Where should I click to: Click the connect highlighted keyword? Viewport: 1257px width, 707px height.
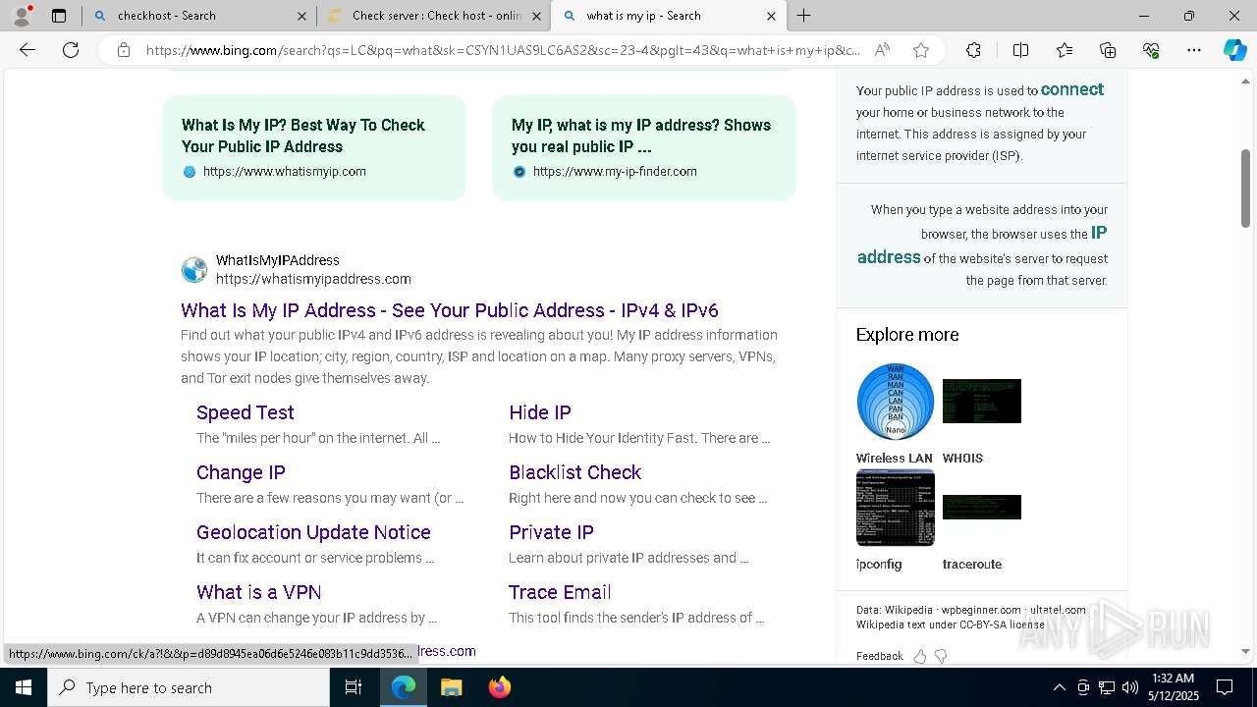pos(1072,89)
